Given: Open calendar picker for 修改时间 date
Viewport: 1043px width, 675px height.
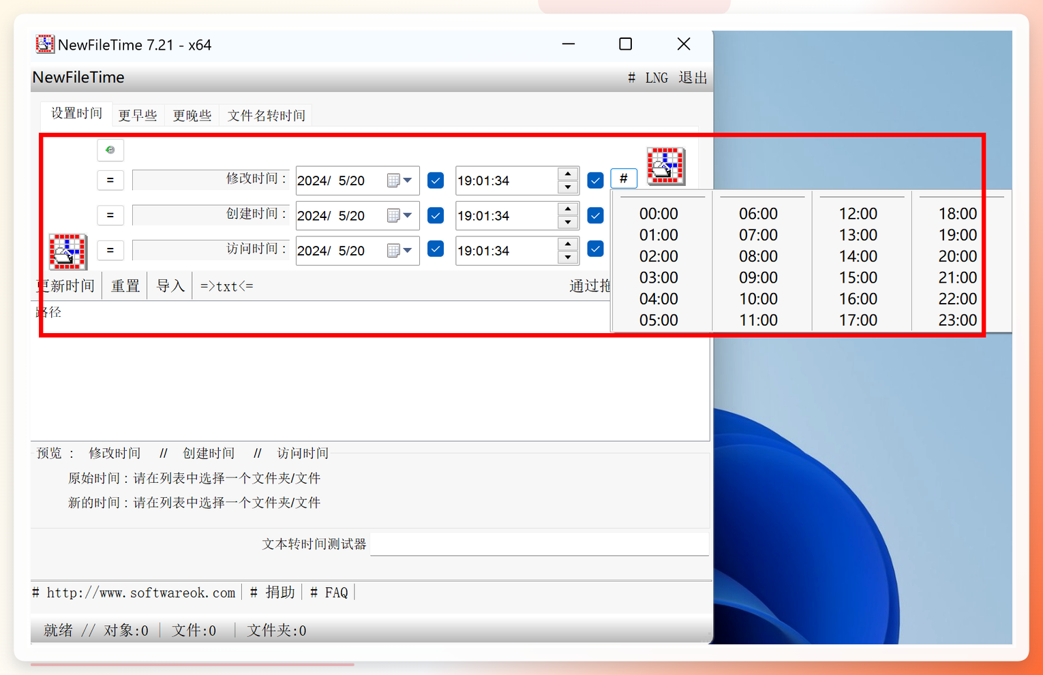Looking at the screenshot, I should (x=400, y=180).
